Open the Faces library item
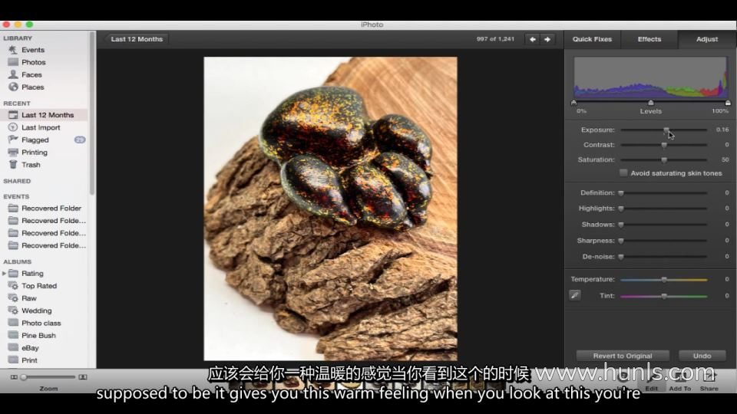Screen dimensions: 737x414 [31, 74]
